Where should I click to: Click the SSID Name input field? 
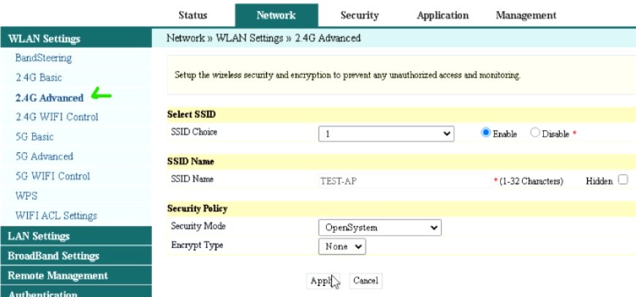pyautogui.click(x=404, y=181)
